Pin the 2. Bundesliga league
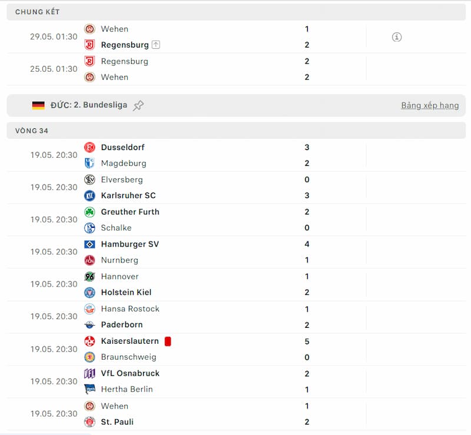 coord(138,105)
